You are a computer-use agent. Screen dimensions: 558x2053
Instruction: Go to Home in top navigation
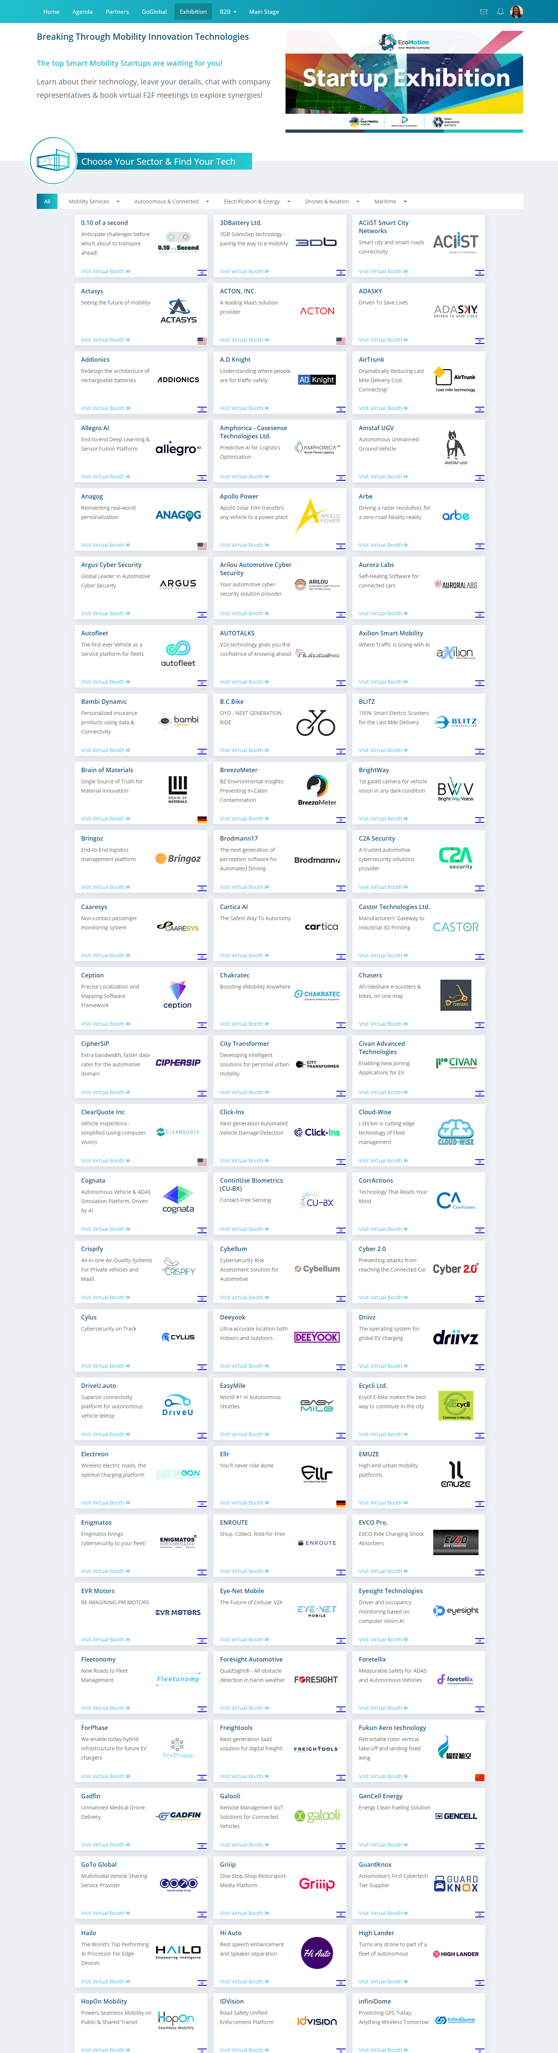tap(51, 12)
